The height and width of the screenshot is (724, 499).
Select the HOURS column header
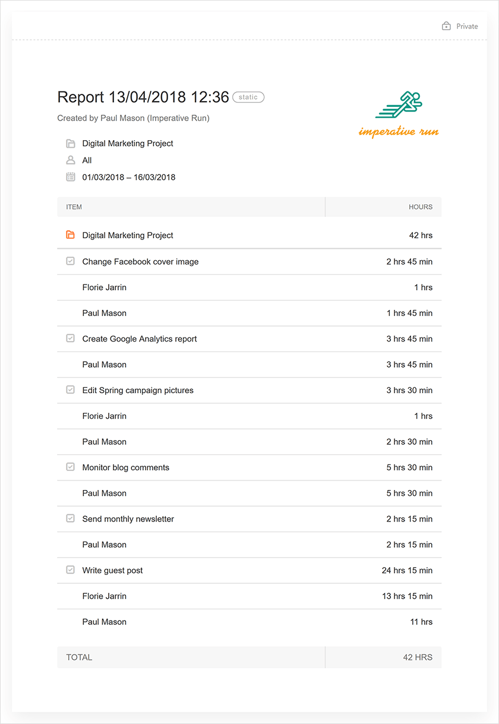pos(421,207)
